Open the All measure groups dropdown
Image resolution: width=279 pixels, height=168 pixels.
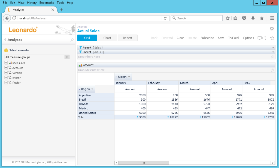pos(67,57)
